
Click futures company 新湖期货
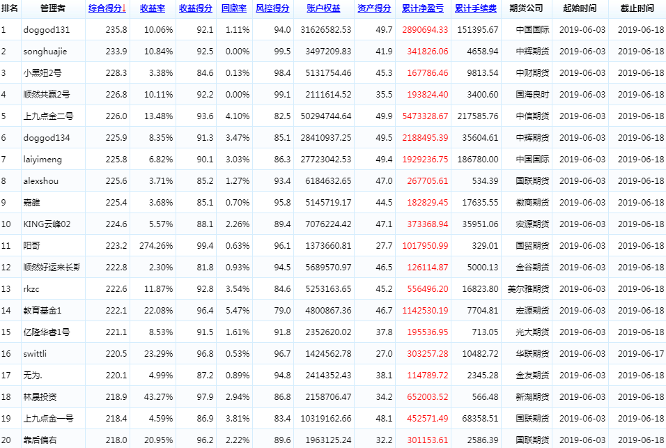(x=533, y=397)
